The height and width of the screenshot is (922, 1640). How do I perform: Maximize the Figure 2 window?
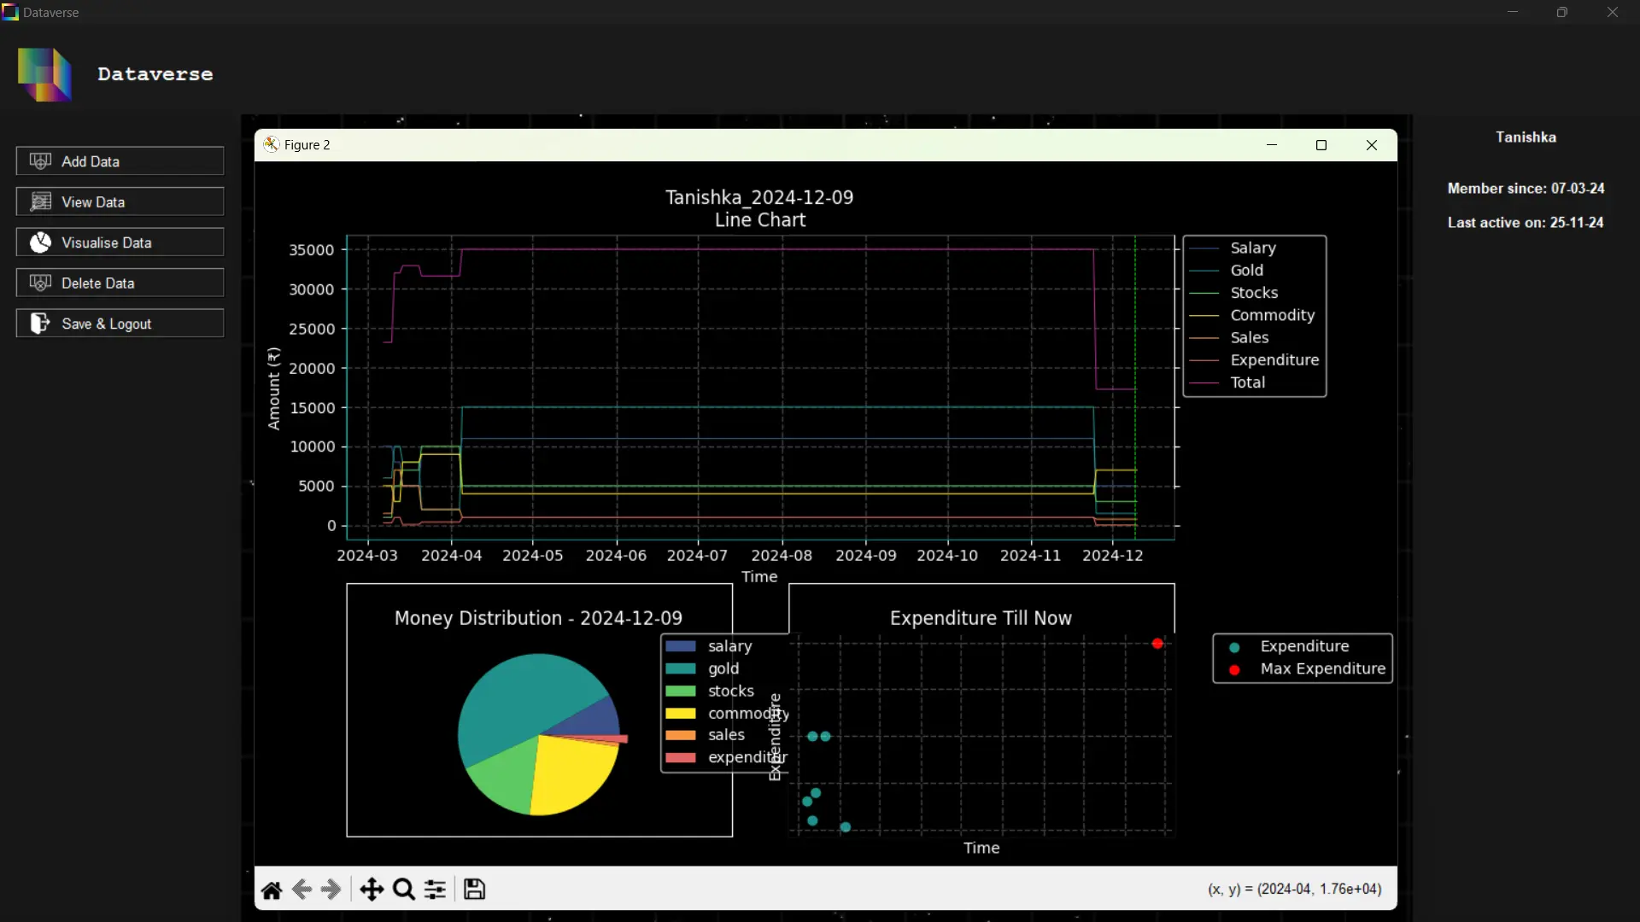tap(1321, 145)
